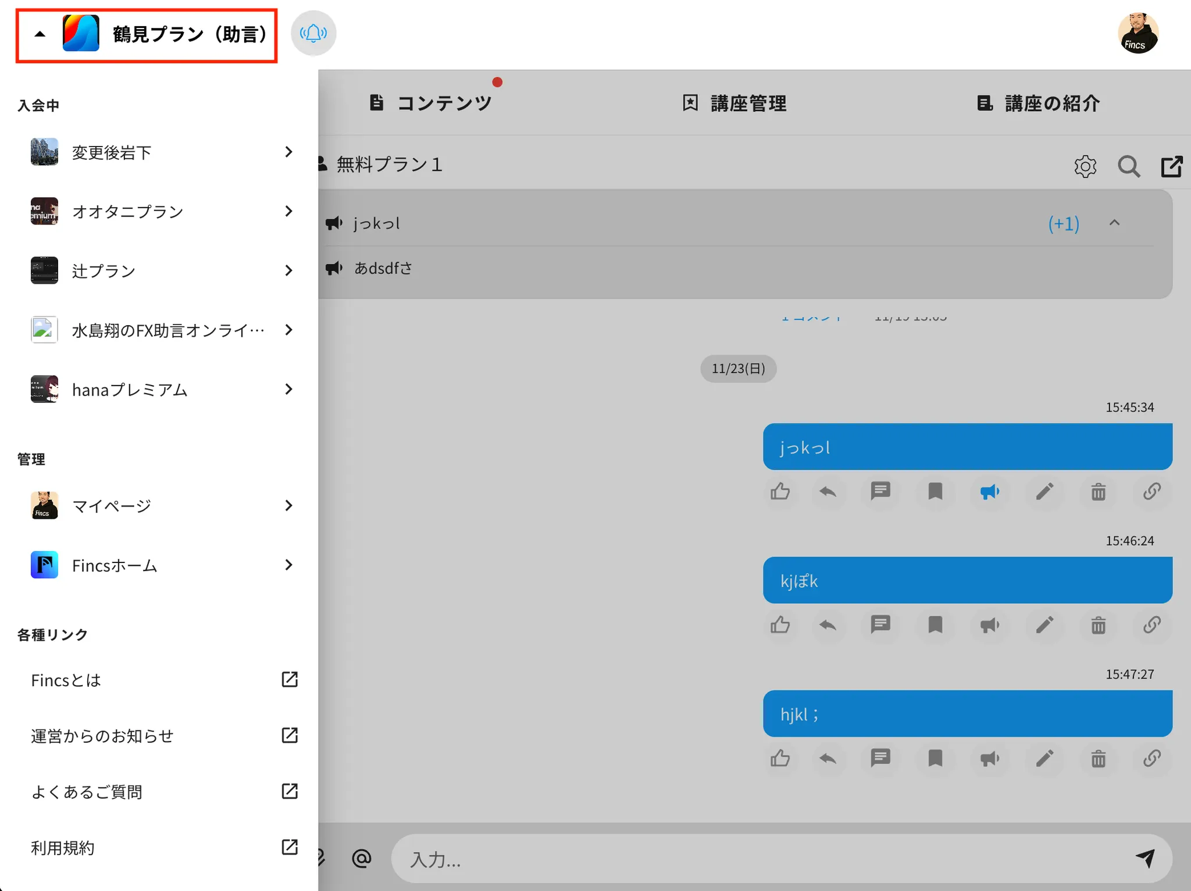Like the 'jっkっl' message with thumbs-up

click(780, 492)
